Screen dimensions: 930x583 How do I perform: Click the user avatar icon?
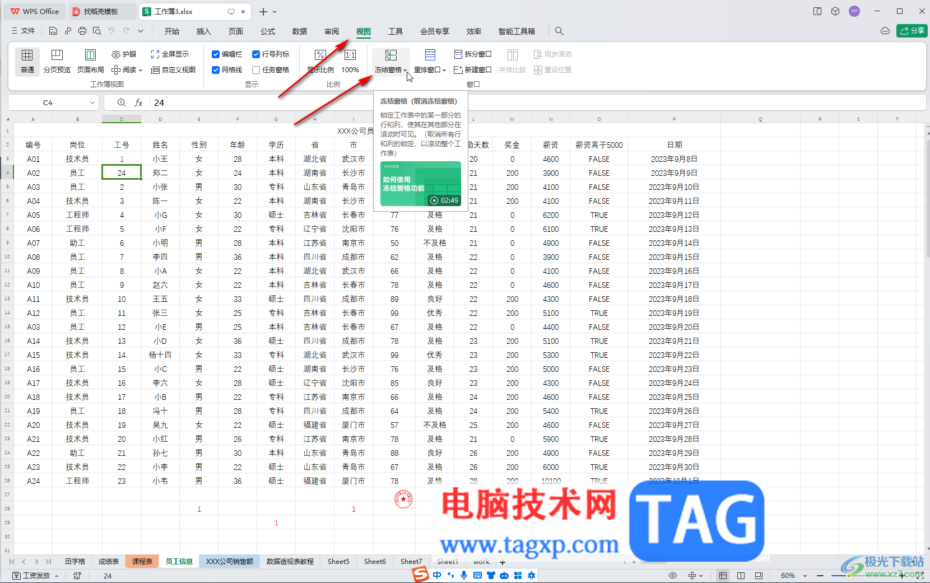click(854, 11)
